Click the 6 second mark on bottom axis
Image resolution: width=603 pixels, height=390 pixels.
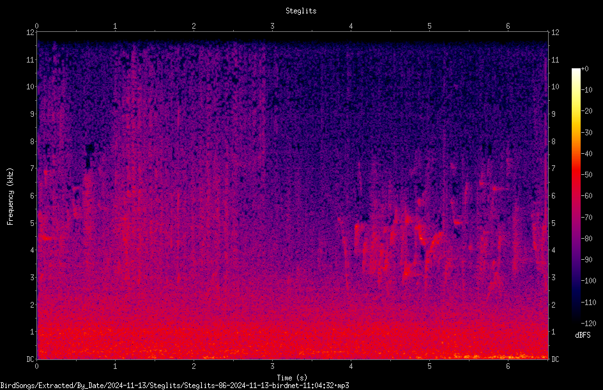508,366
